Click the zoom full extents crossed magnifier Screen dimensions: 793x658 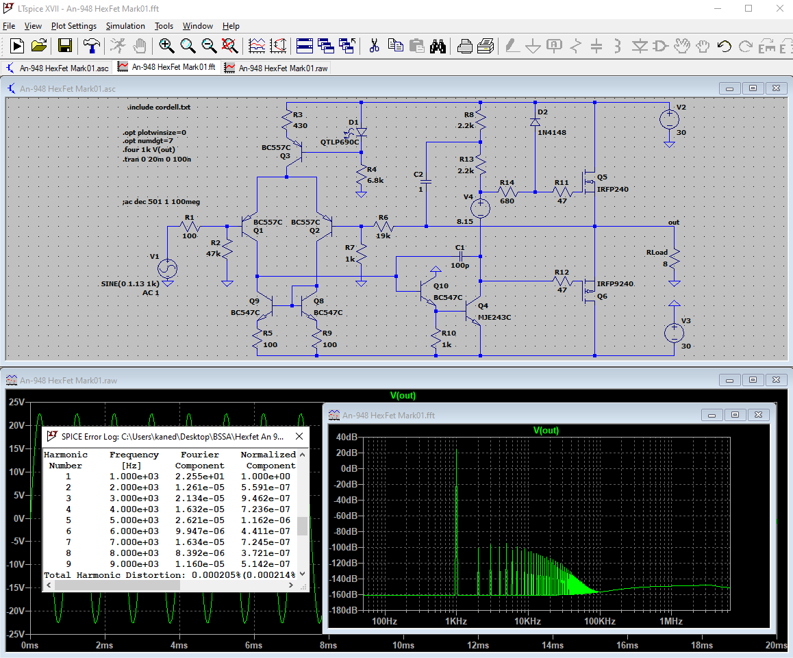[230, 46]
